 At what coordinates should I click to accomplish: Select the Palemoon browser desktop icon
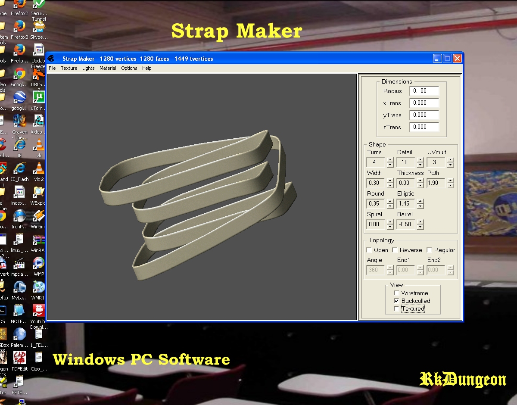(19, 338)
